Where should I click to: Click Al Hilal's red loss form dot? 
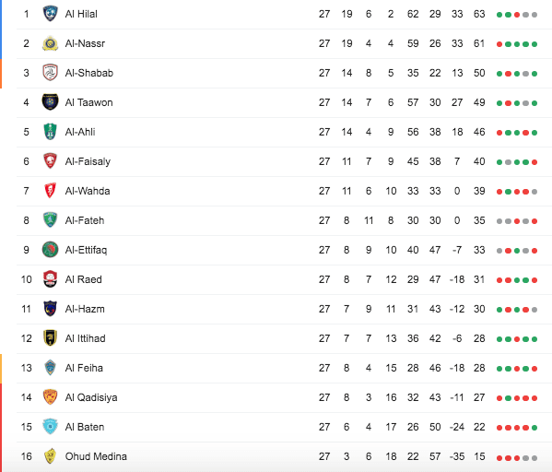point(517,15)
